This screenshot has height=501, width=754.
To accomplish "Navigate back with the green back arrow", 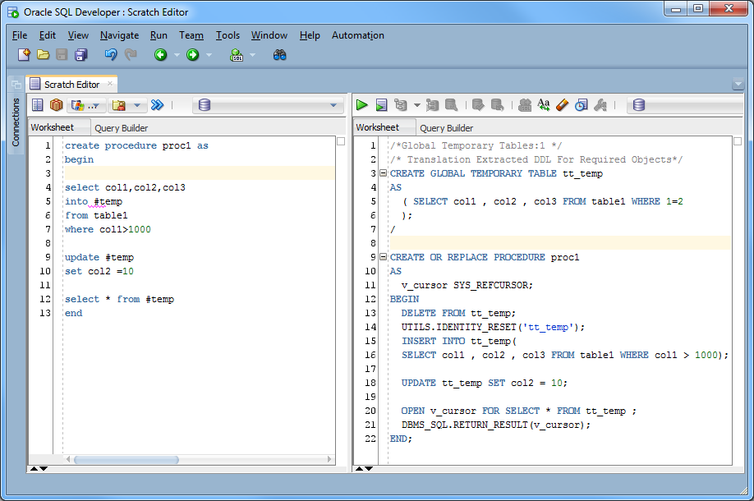I will coord(160,54).
